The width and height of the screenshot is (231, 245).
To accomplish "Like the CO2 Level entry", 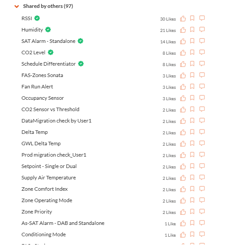I will point(183,52).
